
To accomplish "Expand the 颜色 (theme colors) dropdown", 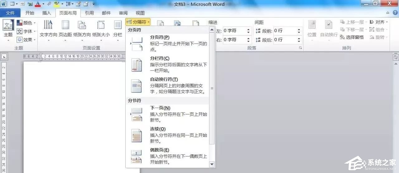I will [26, 23].
